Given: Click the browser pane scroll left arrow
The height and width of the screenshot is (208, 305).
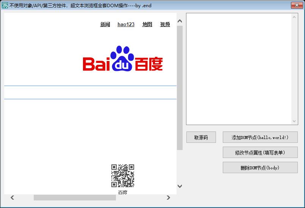Looking at the screenshot, I should click(x=12, y=198).
